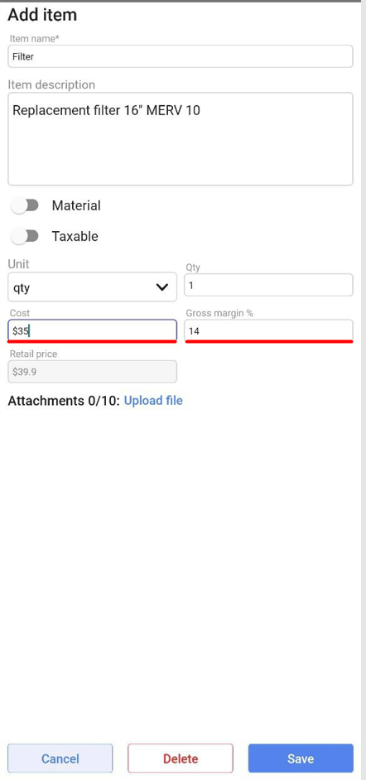Click the vertical scrollbar on the right edge
Viewport: 366px width, 780px height.
click(x=364, y=390)
